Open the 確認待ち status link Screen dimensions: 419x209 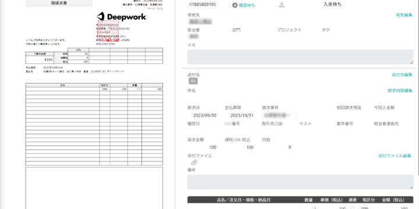pos(247,5)
